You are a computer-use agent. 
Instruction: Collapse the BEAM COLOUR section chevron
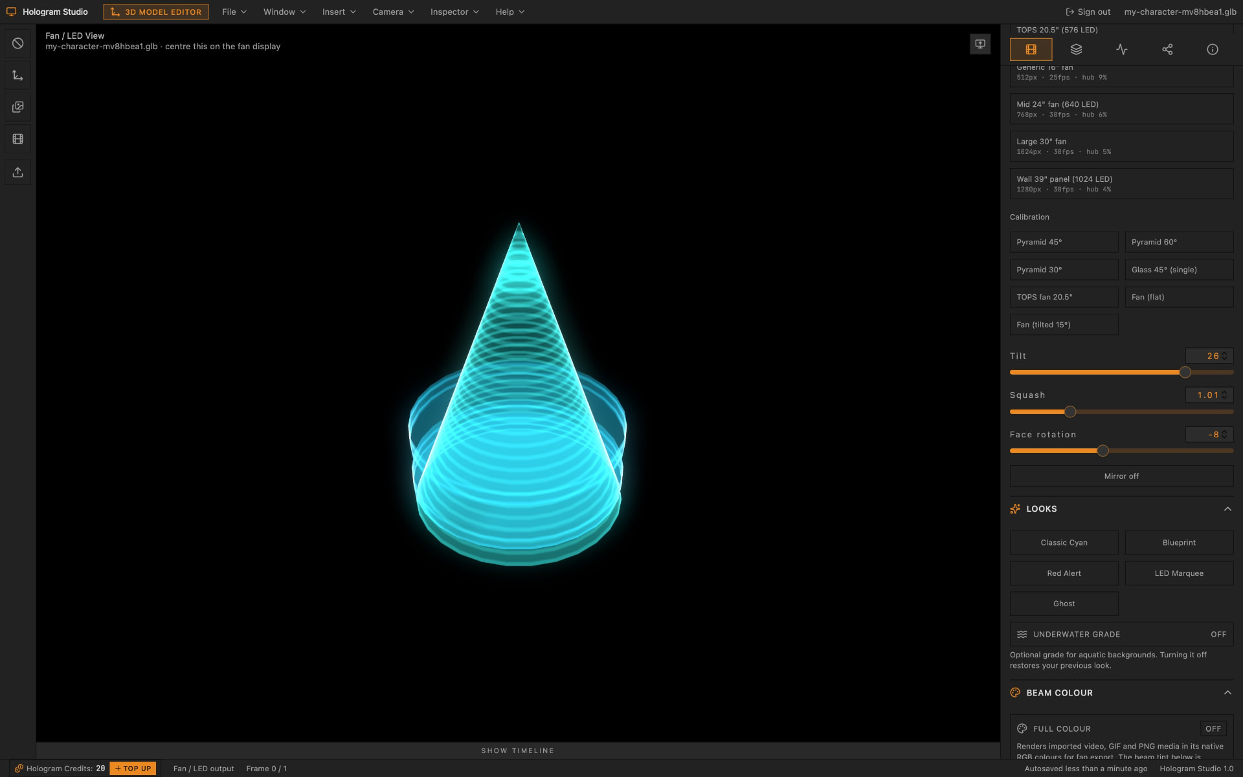tap(1227, 693)
